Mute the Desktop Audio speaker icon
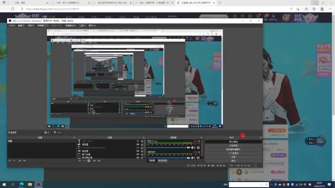The width and height of the screenshot is (335, 188). (193, 158)
